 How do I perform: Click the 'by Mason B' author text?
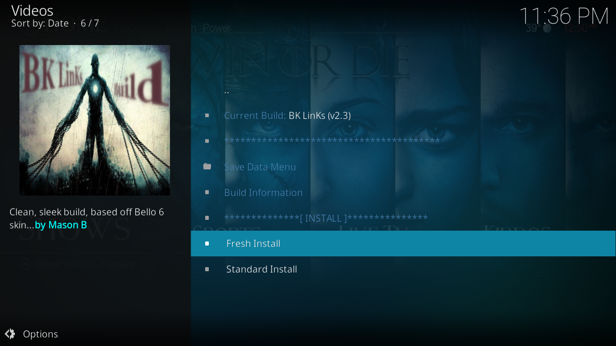(x=61, y=225)
